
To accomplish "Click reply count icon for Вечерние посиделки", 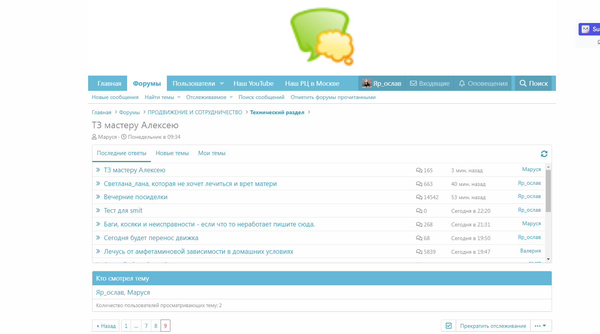I will click(419, 197).
